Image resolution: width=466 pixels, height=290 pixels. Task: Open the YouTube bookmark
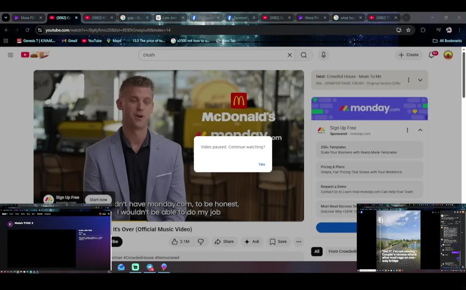pos(92,41)
